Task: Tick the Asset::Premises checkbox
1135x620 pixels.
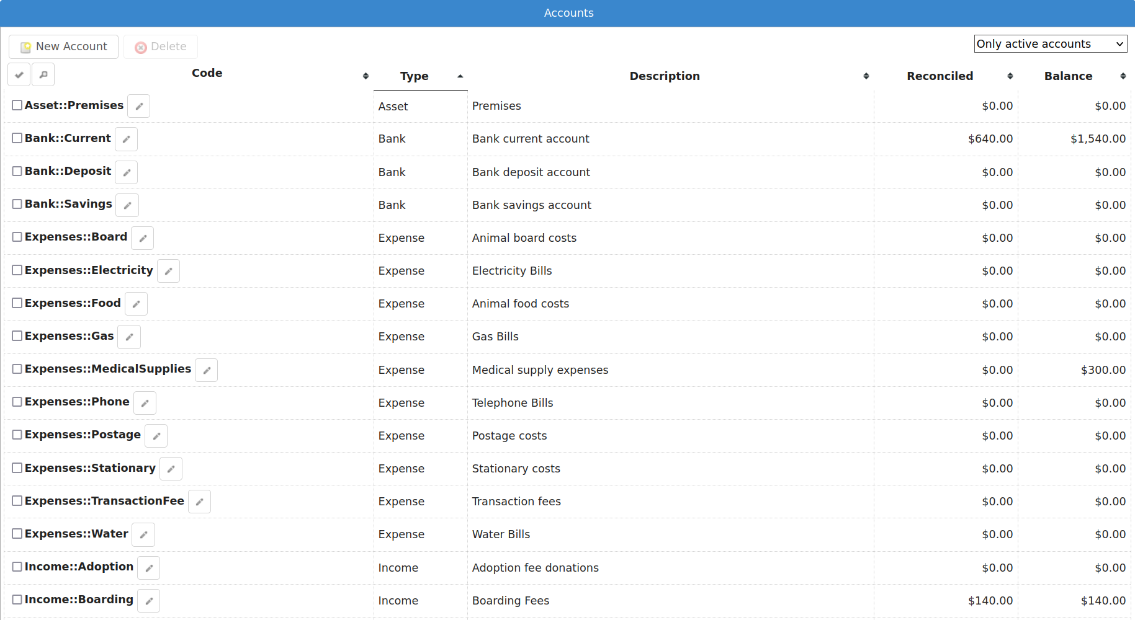Action: tap(17, 105)
